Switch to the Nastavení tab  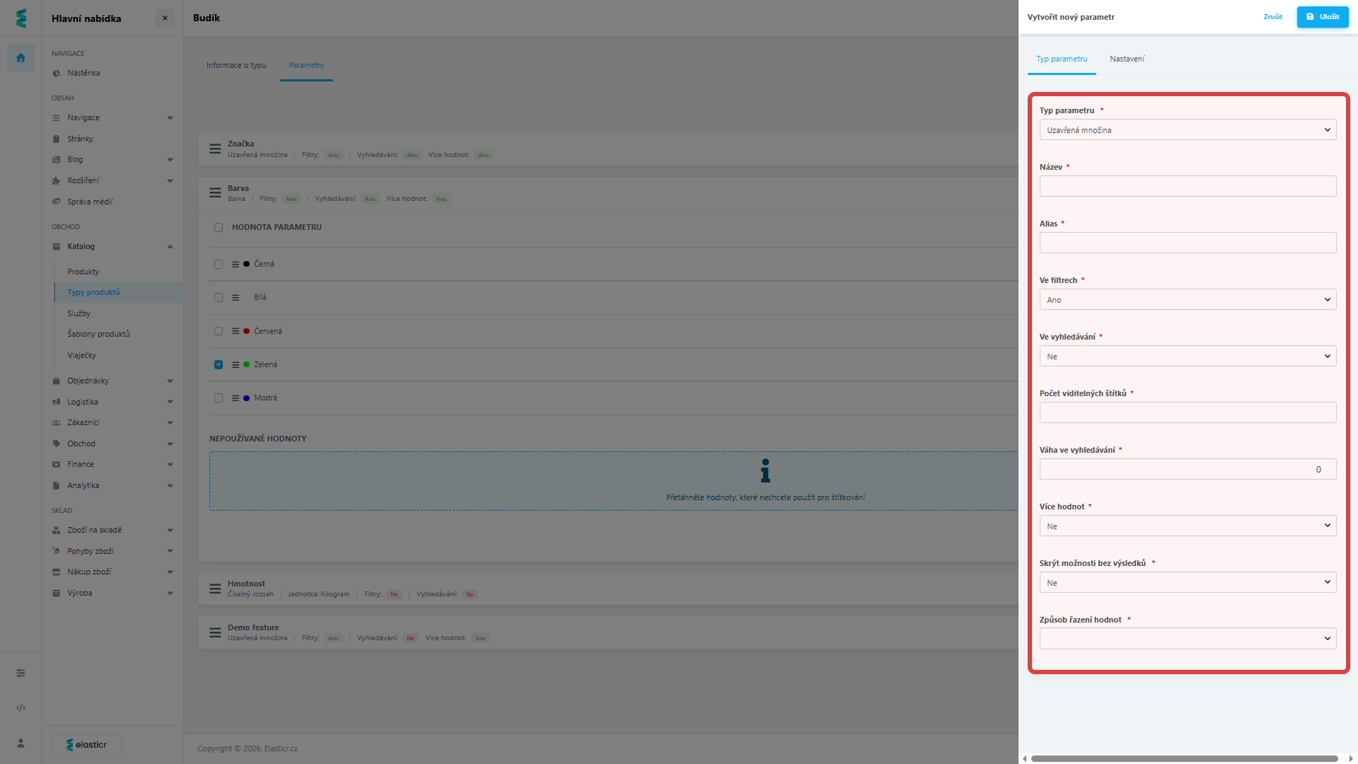pyautogui.click(x=1127, y=59)
